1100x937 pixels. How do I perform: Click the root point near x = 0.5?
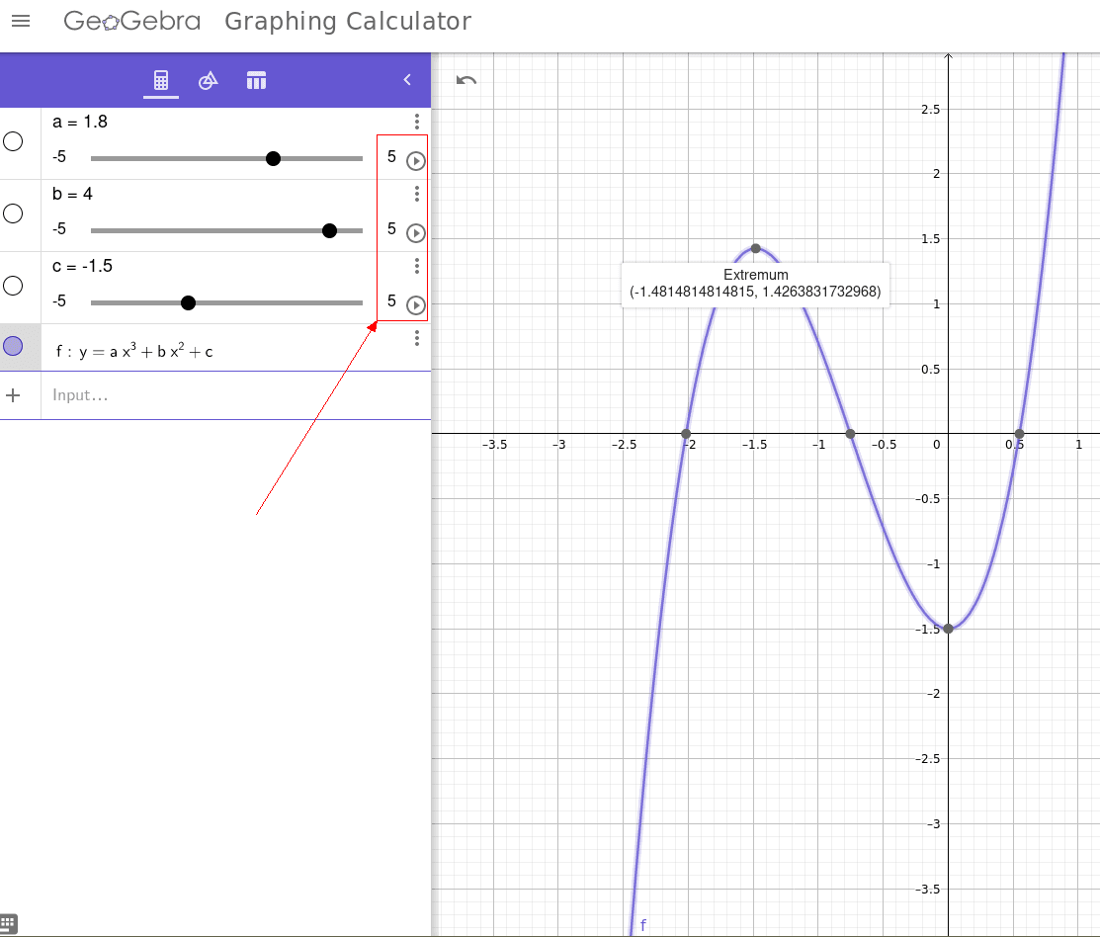[1019, 434]
